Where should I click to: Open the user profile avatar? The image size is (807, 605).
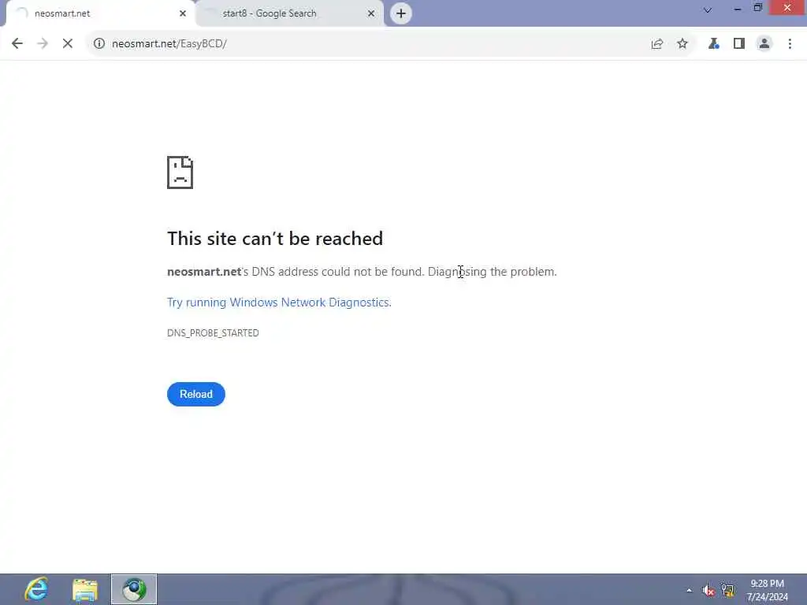tap(764, 44)
